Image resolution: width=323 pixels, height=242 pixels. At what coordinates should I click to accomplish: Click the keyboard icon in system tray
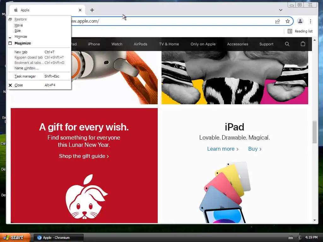click(x=291, y=238)
